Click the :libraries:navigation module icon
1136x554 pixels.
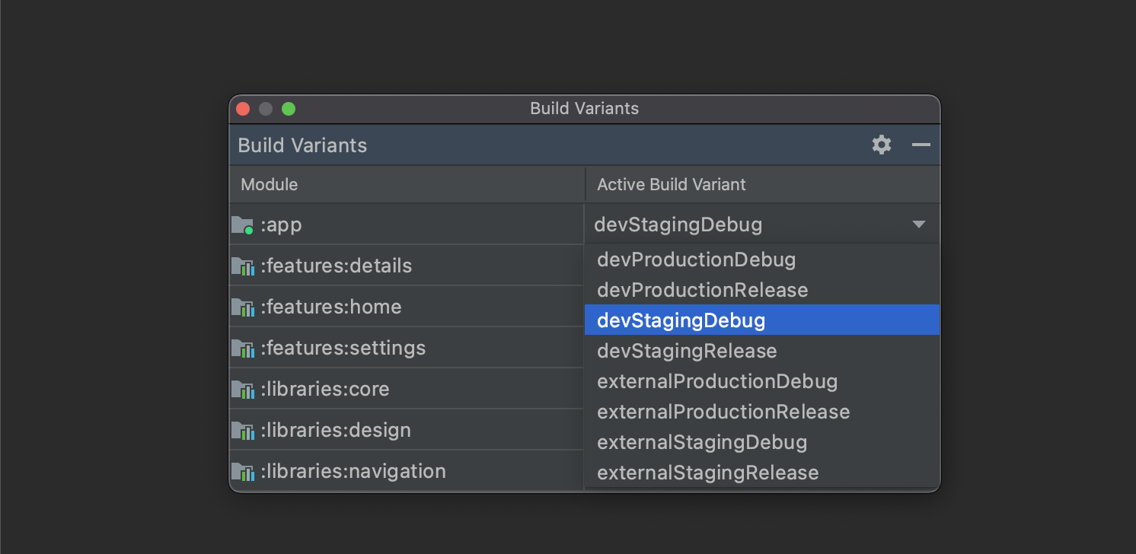coord(242,472)
